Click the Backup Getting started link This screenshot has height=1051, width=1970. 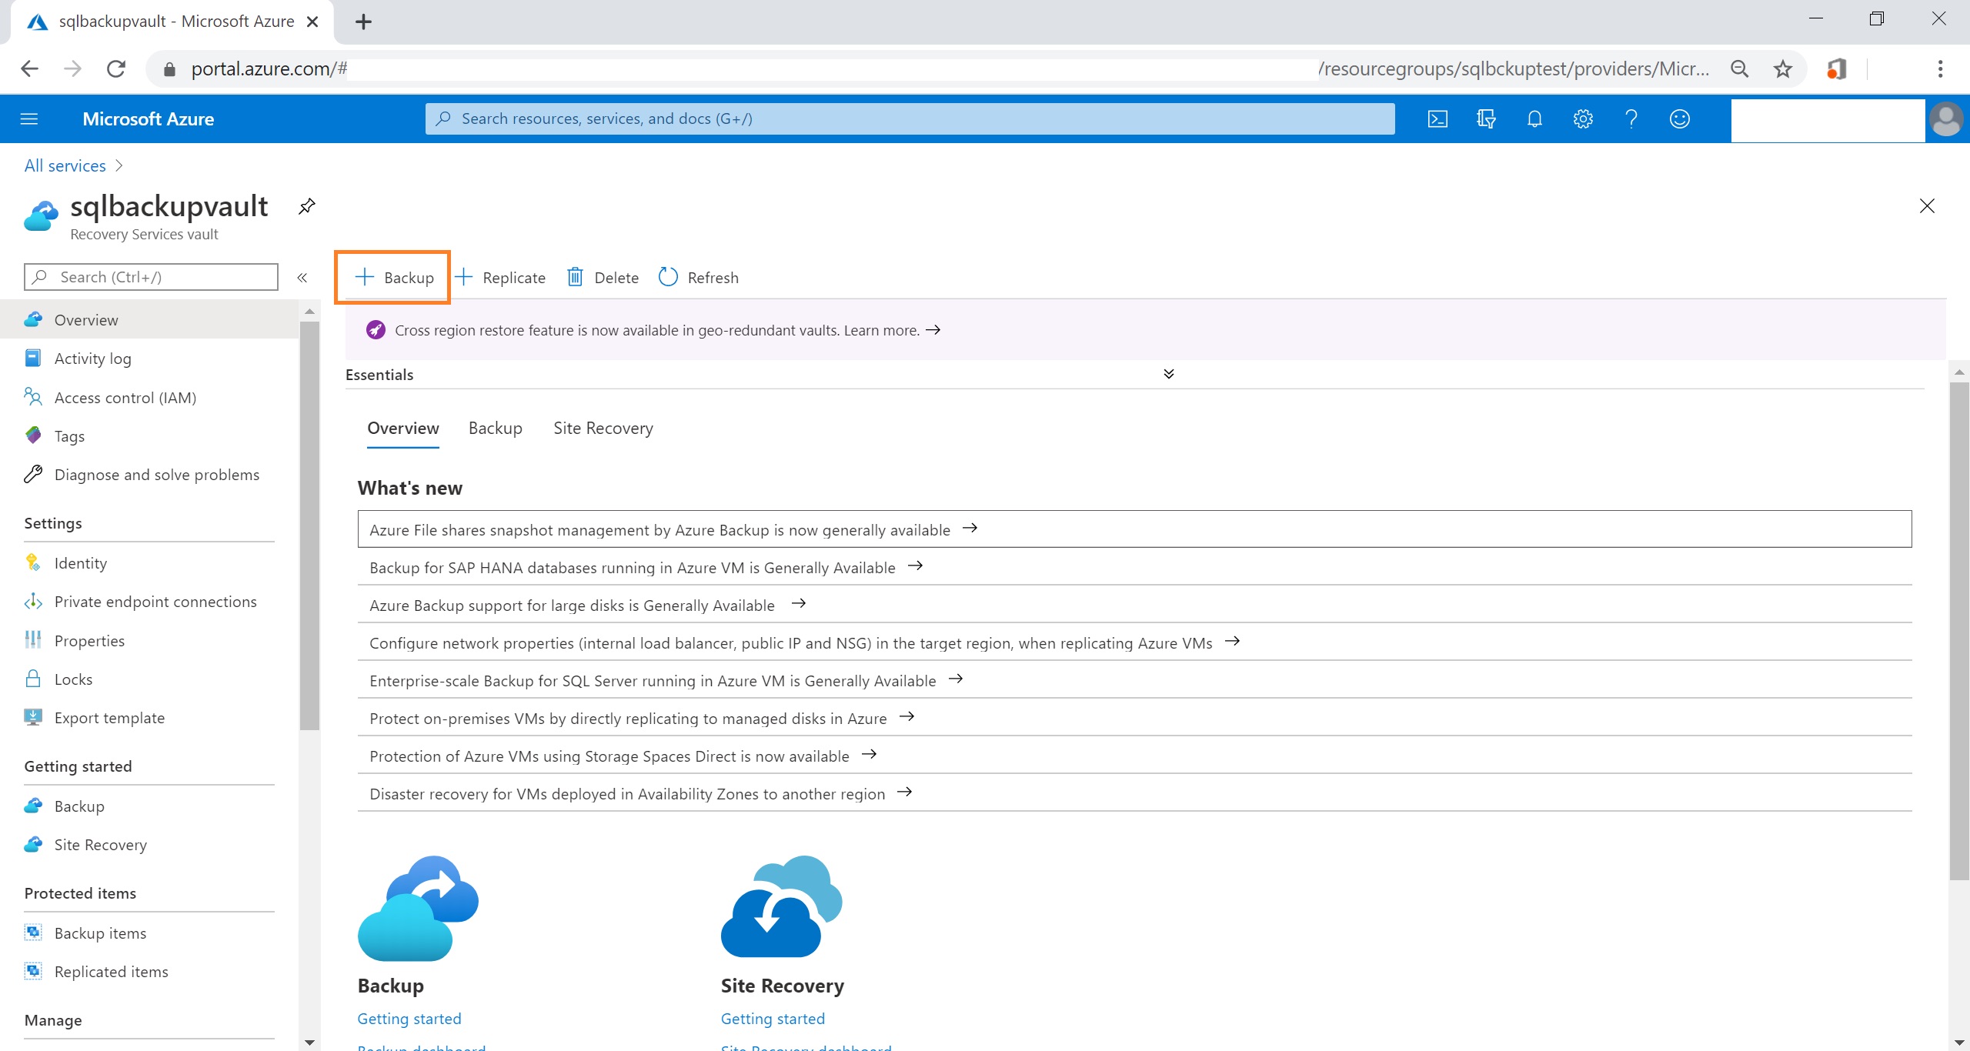point(410,1017)
